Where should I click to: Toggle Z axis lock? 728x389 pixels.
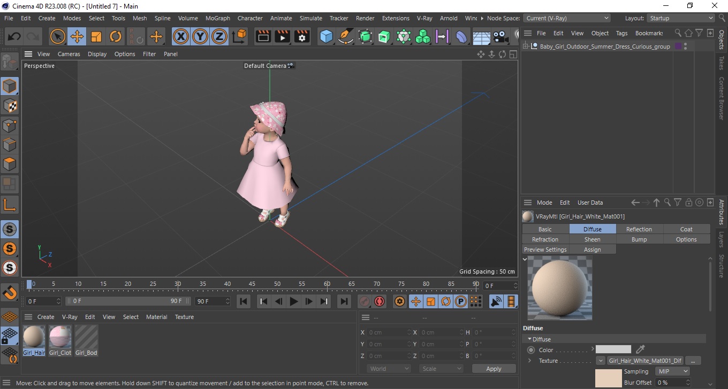tap(219, 36)
